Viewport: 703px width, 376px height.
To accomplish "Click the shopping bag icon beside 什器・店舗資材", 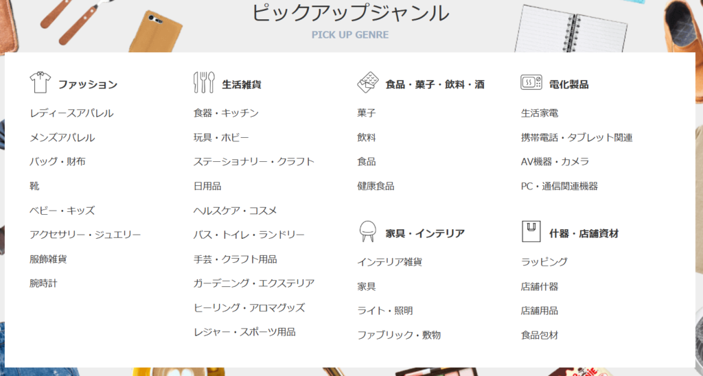I will click(x=531, y=232).
